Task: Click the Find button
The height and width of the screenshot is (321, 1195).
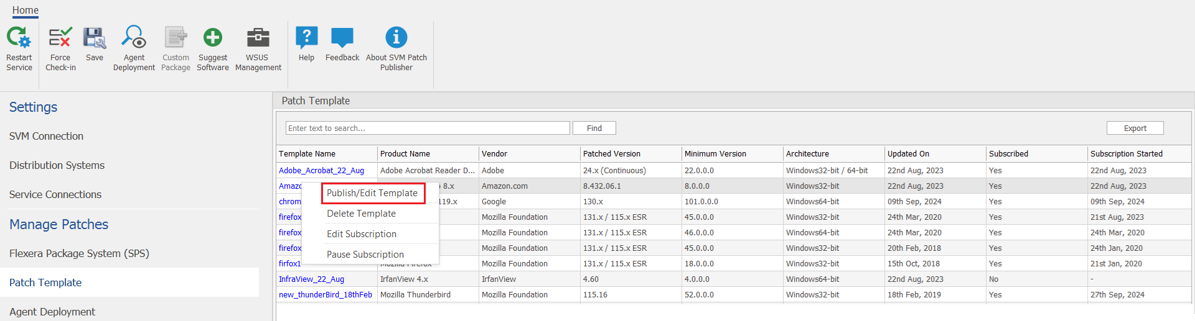Action: [594, 128]
